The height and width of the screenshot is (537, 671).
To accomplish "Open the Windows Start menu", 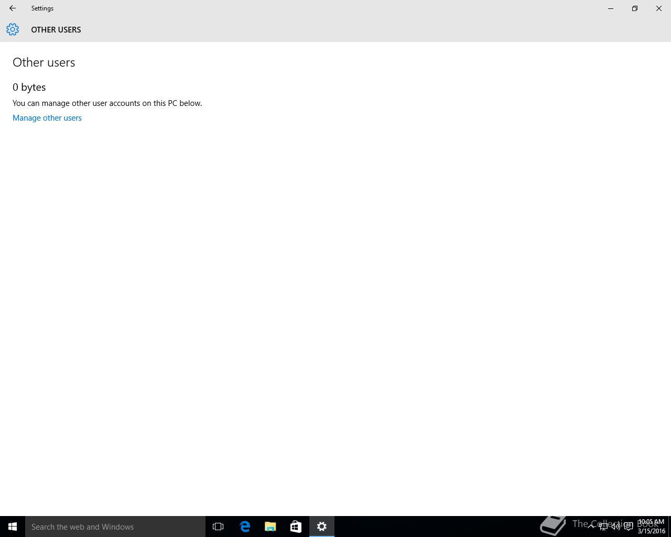I will (13, 527).
